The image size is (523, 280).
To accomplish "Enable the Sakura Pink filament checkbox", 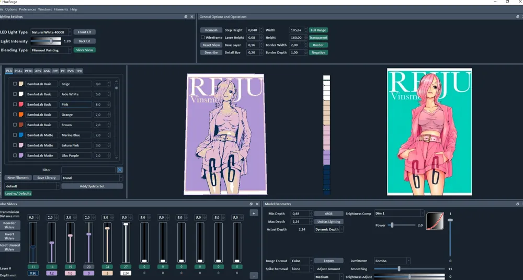I will pyautogui.click(x=15, y=145).
